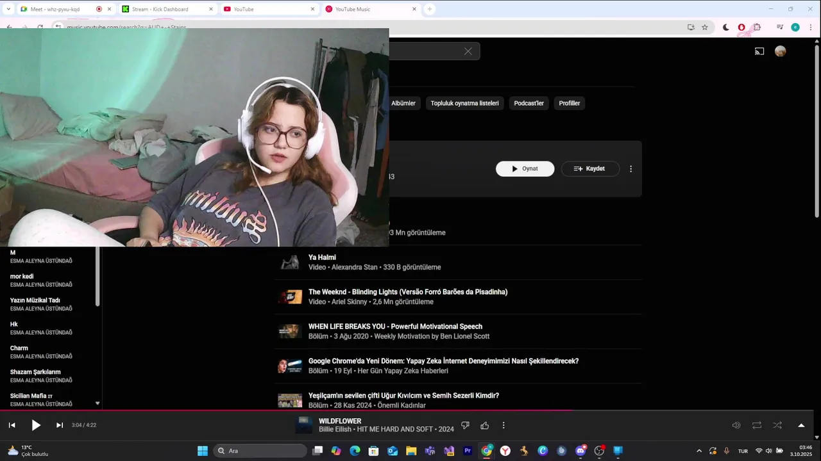The height and width of the screenshot is (461, 821).
Task: Like the WILDFLOWER song with thumbs up
Action: 485,425
